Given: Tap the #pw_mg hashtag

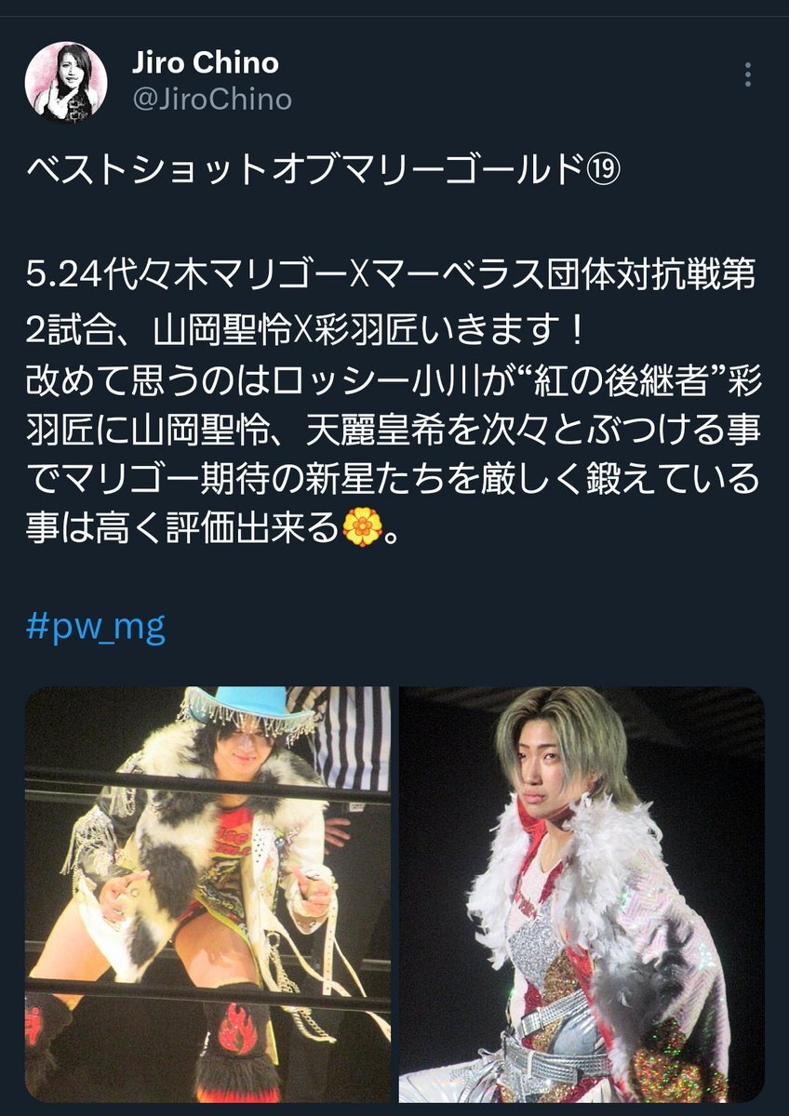Looking at the screenshot, I should [95, 629].
